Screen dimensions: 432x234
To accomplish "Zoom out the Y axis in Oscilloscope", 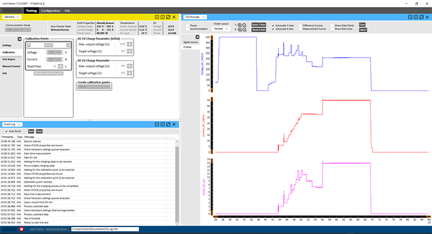I will [x=244, y=25].
